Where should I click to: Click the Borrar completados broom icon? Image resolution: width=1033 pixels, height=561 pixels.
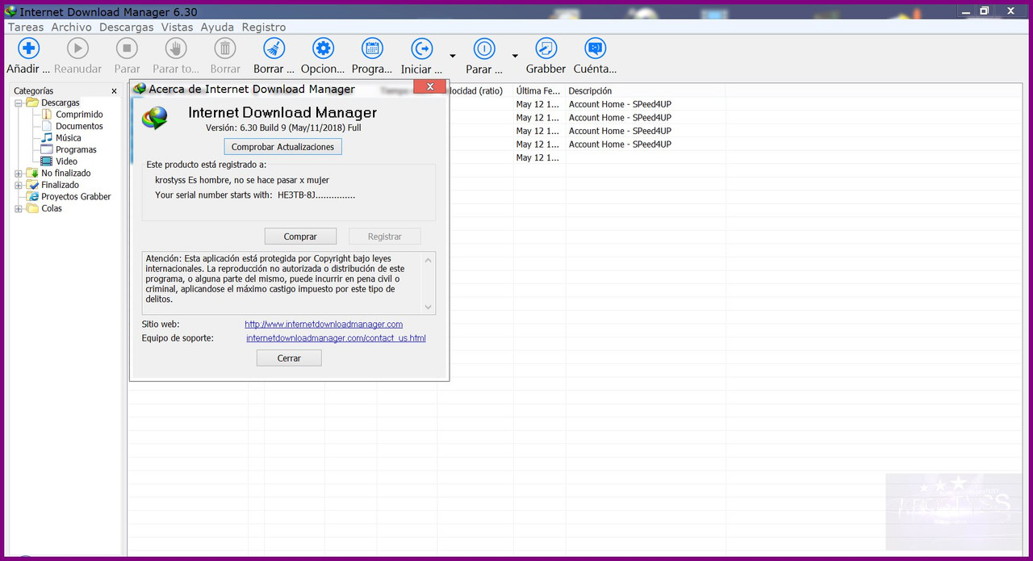pos(274,48)
